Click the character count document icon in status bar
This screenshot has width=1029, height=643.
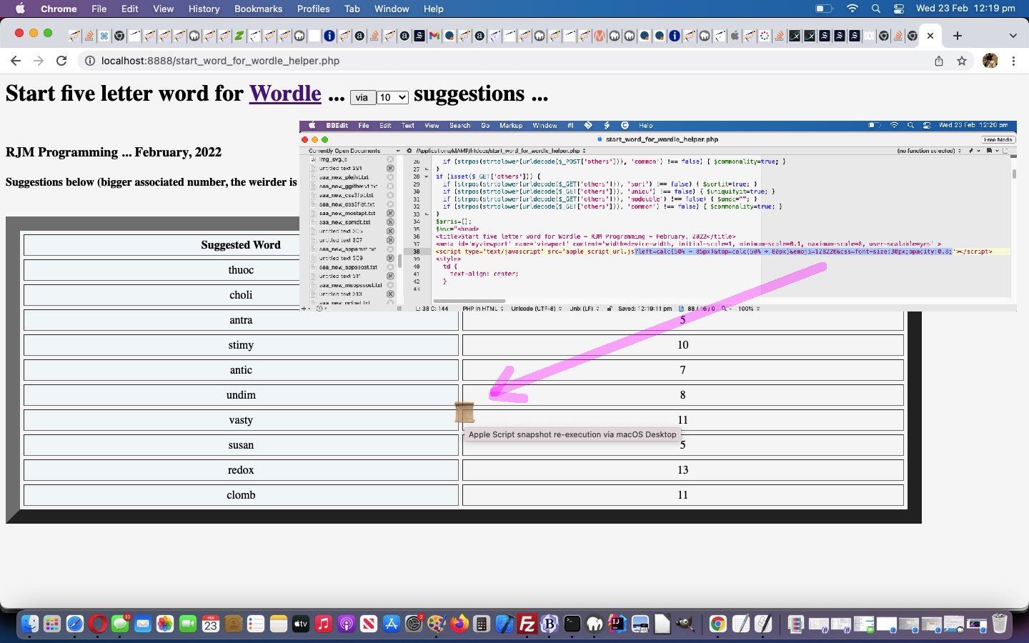[x=681, y=309]
